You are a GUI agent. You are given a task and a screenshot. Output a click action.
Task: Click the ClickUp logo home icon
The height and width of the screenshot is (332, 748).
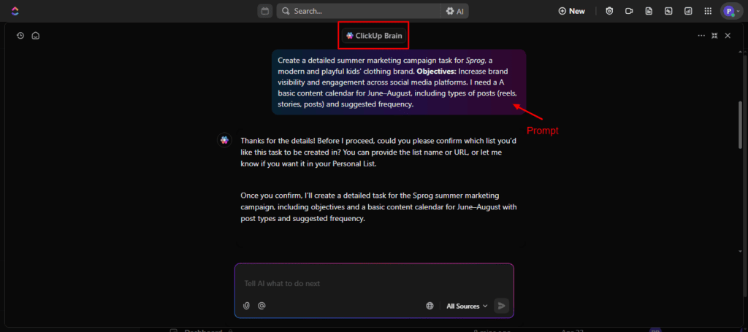coord(15,11)
